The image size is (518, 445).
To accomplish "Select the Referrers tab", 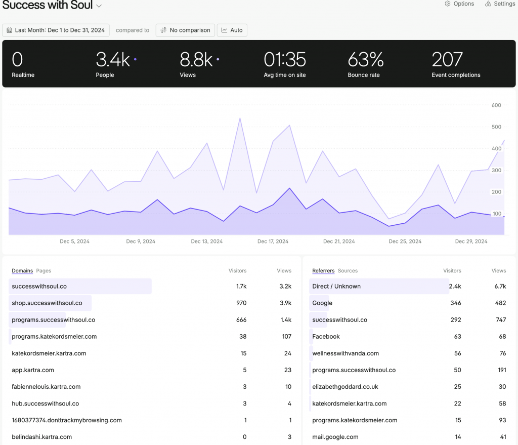I will point(323,271).
